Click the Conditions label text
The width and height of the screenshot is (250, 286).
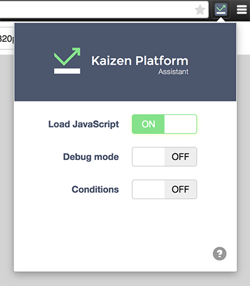(95, 189)
